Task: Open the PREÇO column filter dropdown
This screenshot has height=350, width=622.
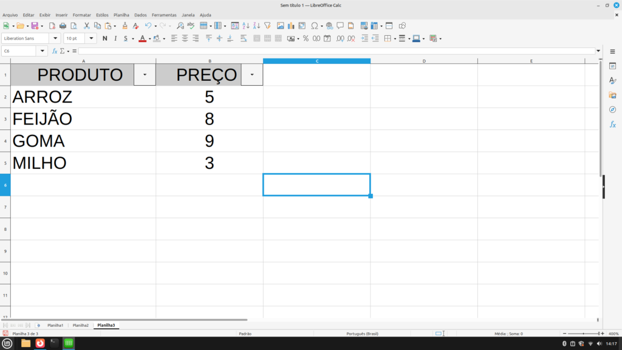Action: 252,74
